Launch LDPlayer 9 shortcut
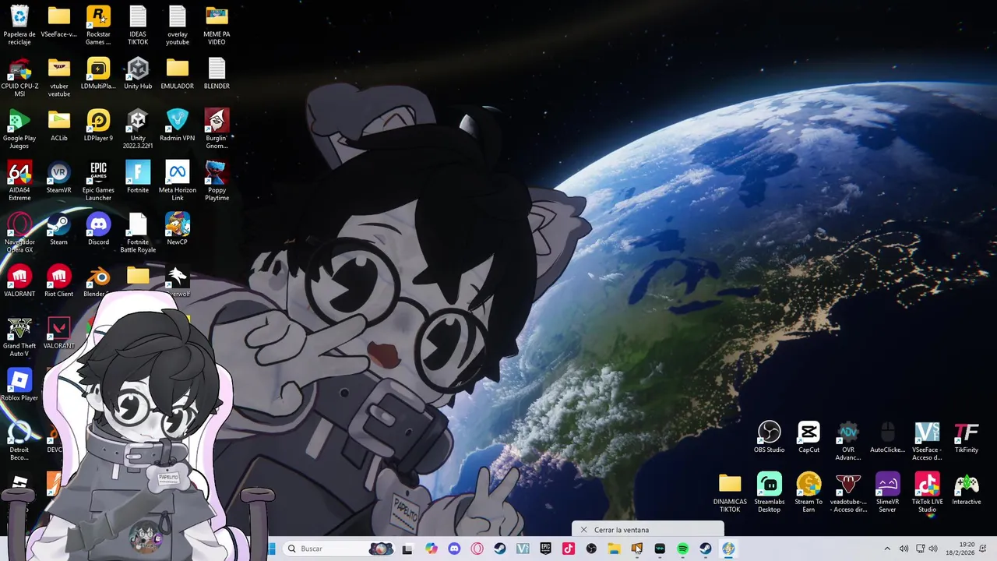The height and width of the screenshot is (561, 997). [x=98, y=125]
